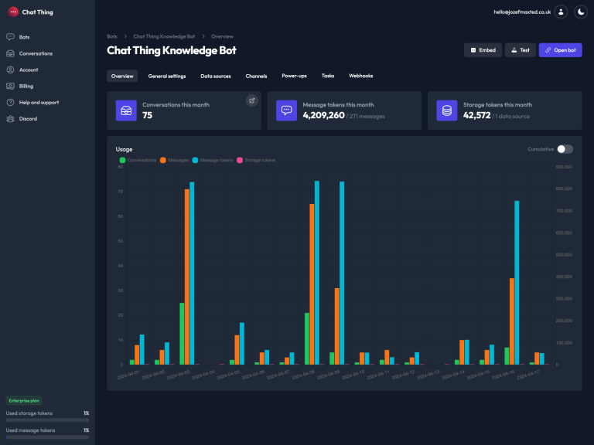The height and width of the screenshot is (445, 594).
Task: Click the Help and support sidebar item
Action: 39,103
